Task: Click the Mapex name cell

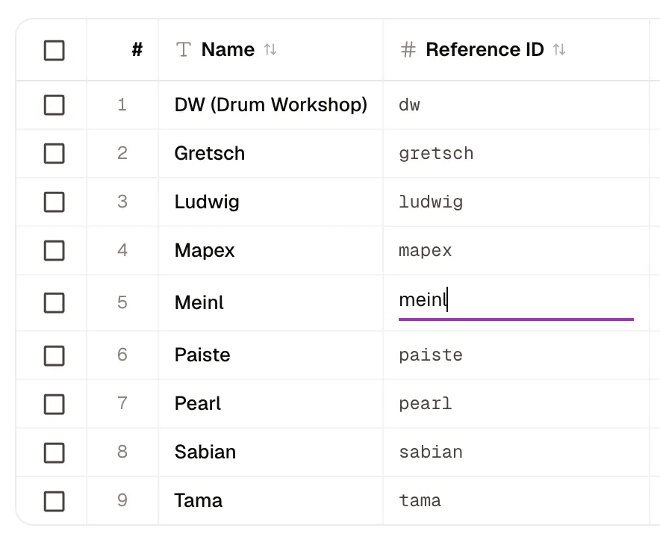Action: tap(271, 250)
